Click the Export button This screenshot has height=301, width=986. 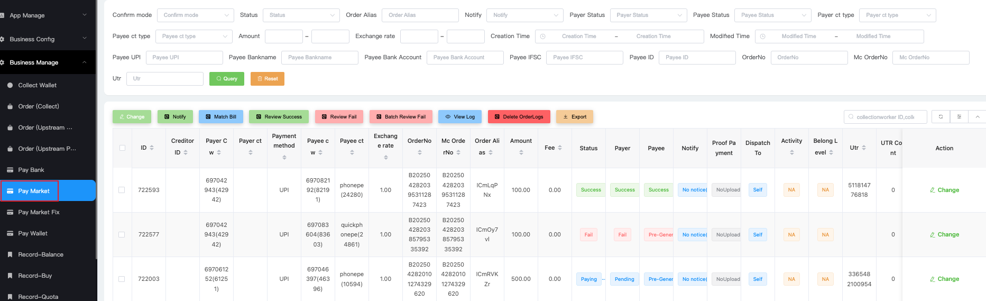pos(574,117)
